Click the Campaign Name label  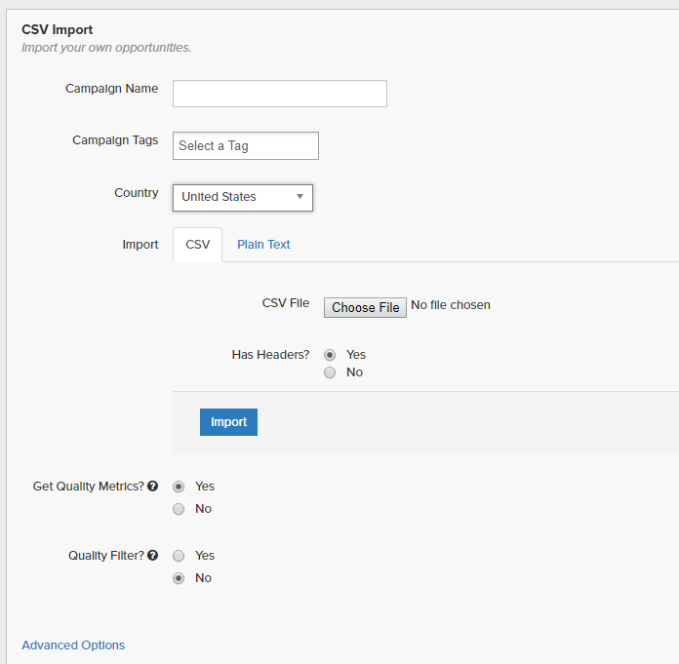tap(111, 89)
